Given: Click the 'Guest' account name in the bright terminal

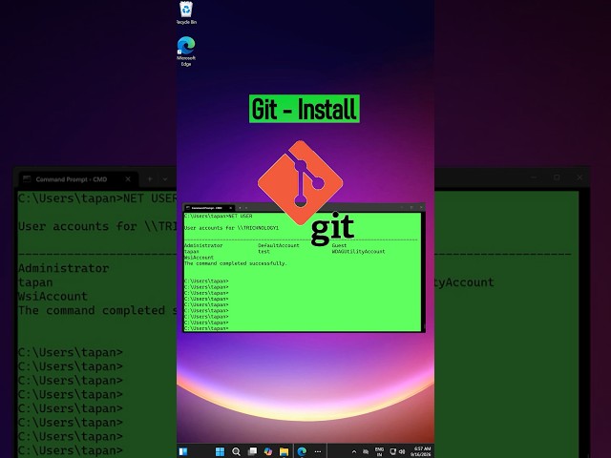Looking at the screenshot, I should [339, 245].
